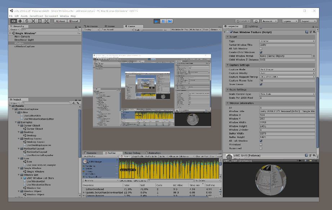The image size is (332, 210).
Task: Open the Display 1 dropdown in Game view
Action: 91,30
